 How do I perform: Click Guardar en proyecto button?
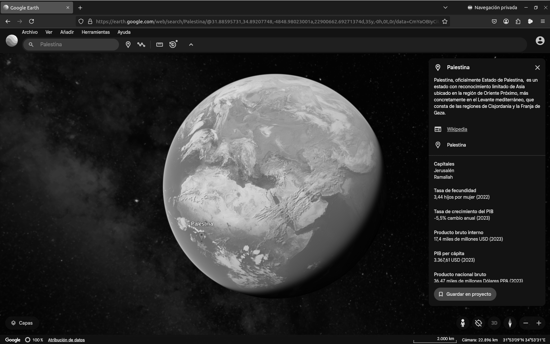click(465, 294)
